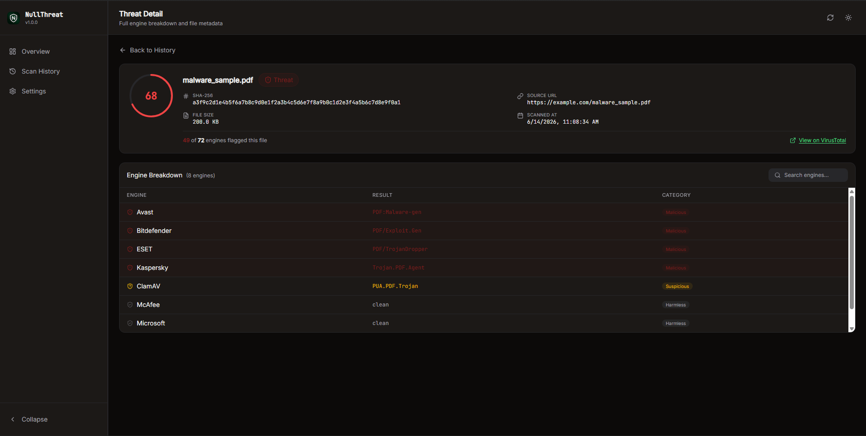866x436 pixels.
Task: Click the Suspicious category badge for ClamAV
Action: click(x=677, y=286)
